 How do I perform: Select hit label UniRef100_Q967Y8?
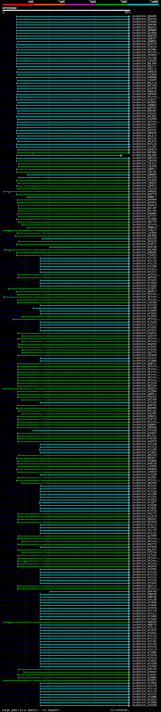pyautogui.click(x=144, y=194)
